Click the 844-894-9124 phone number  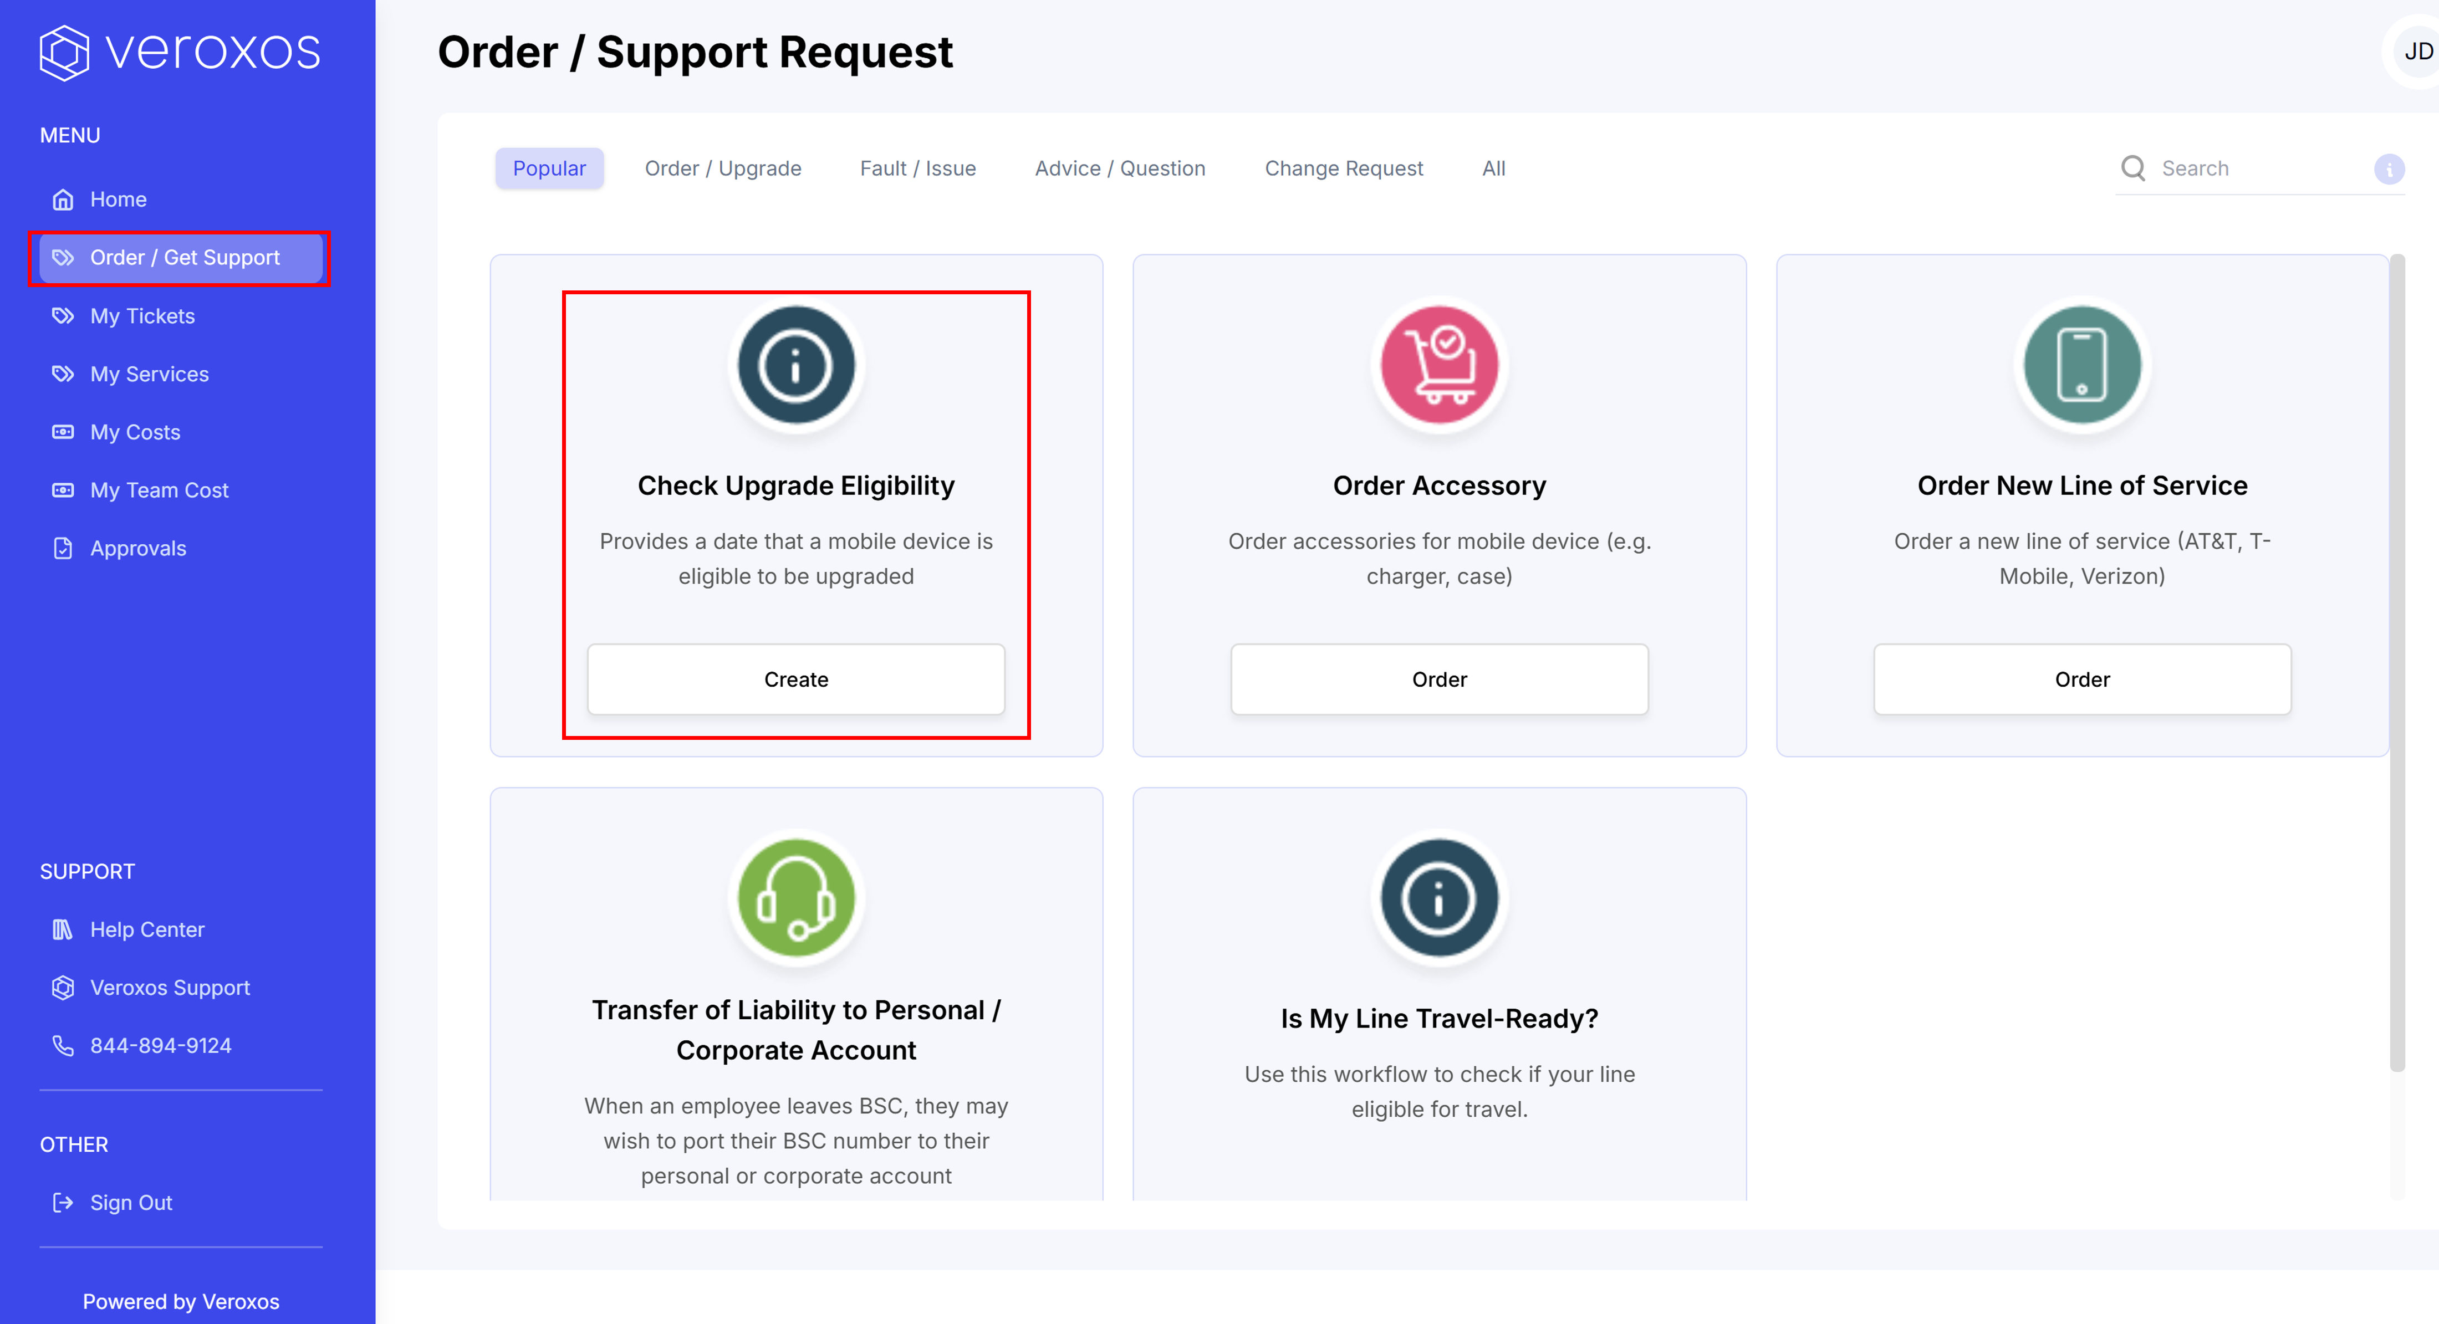click(160, 1046)
